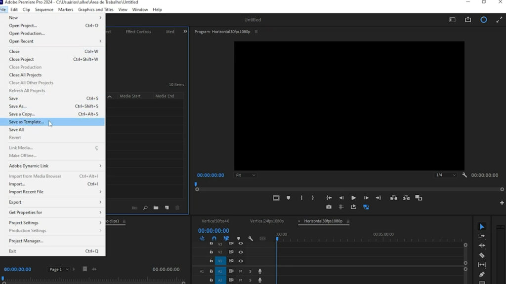Choose Save a Copy menu entry
506x284 pixels.
(x=52, y=114)
